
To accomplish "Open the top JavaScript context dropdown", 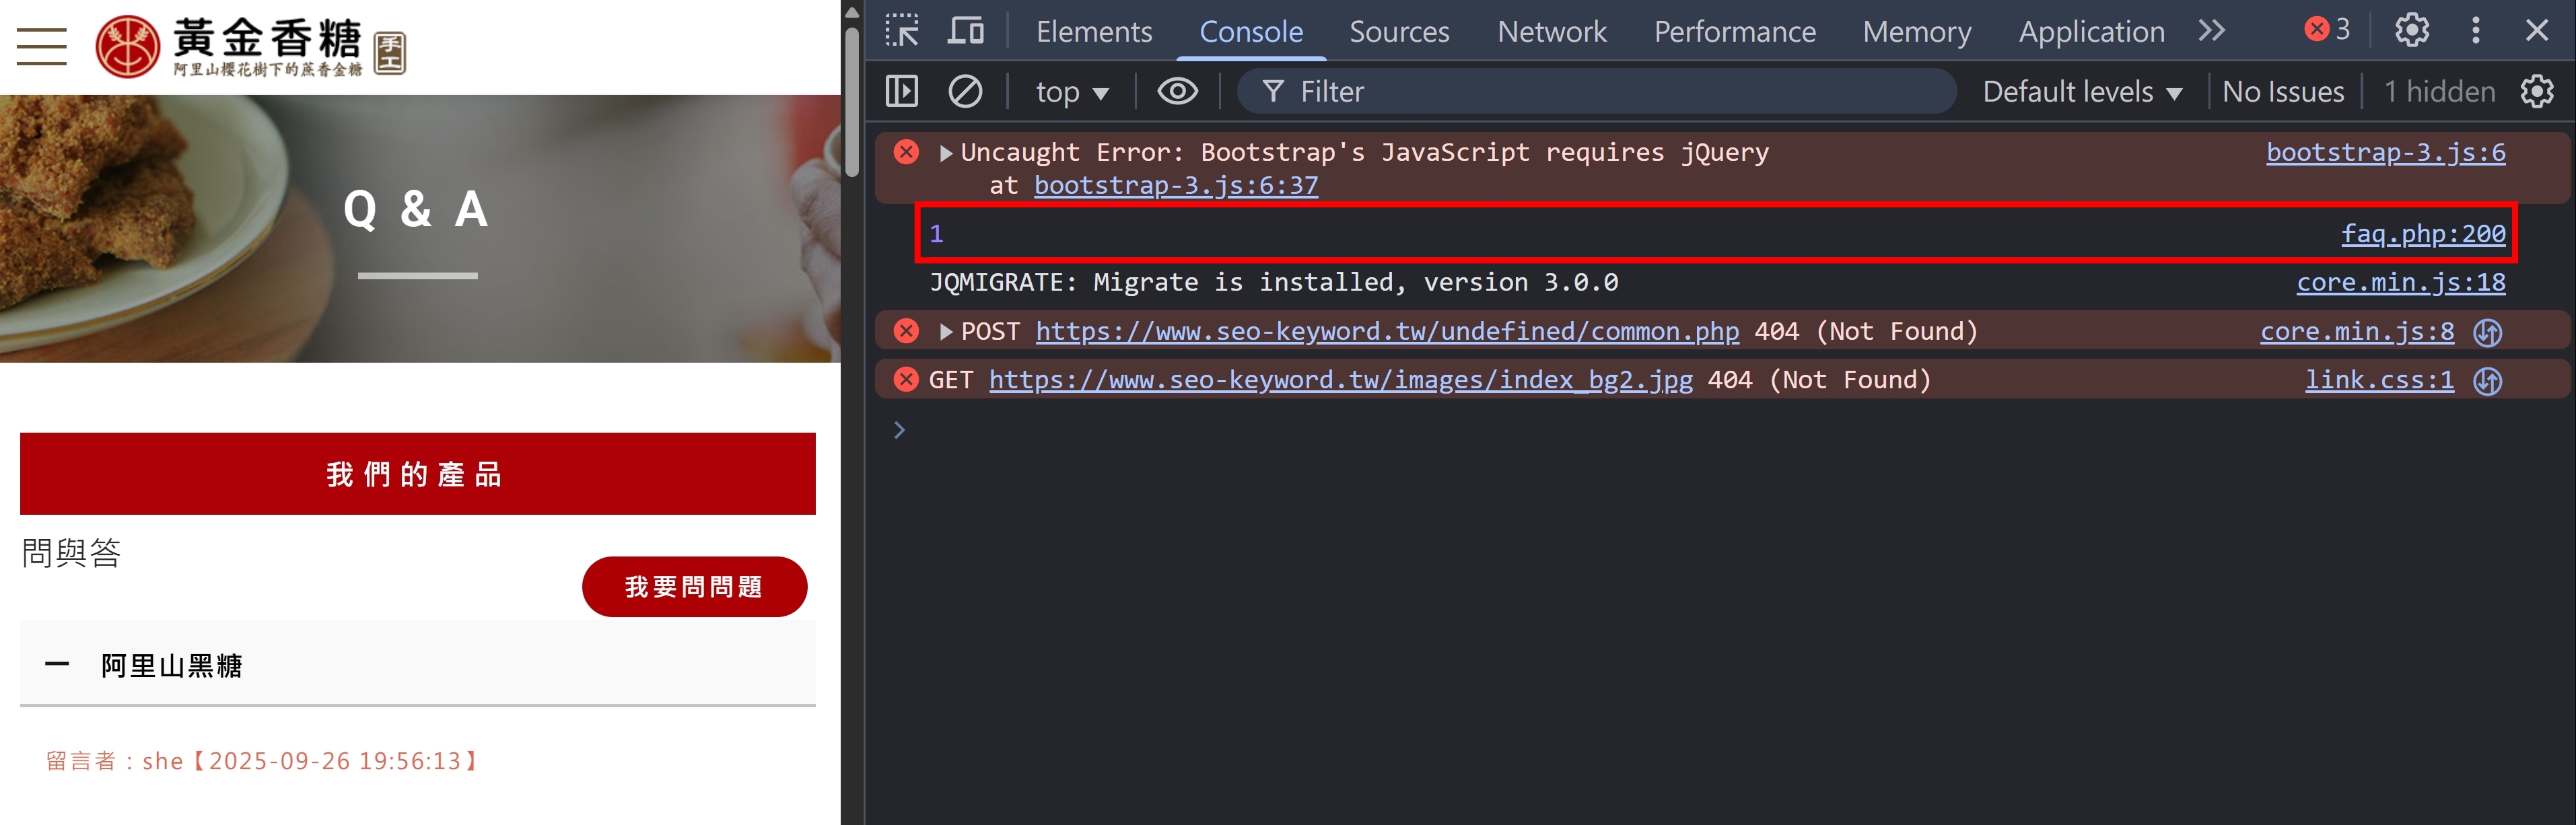I will [1072, 92].
